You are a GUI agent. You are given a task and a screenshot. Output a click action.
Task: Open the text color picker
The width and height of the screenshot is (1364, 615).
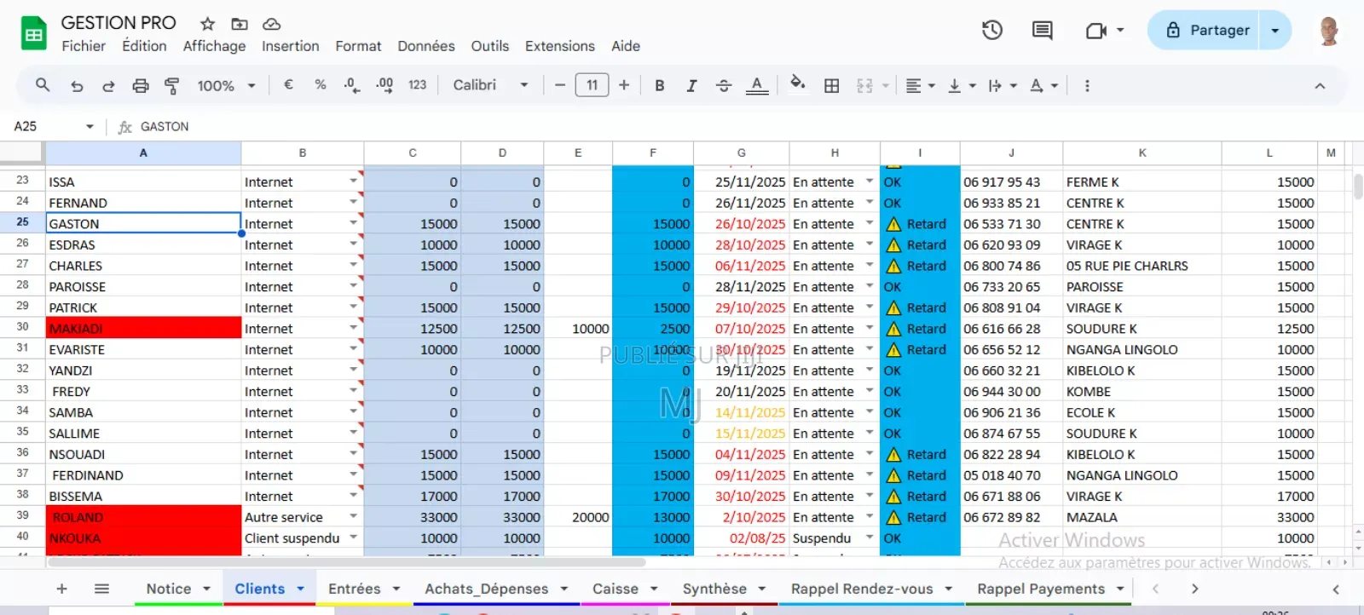[x=757, y=85]
